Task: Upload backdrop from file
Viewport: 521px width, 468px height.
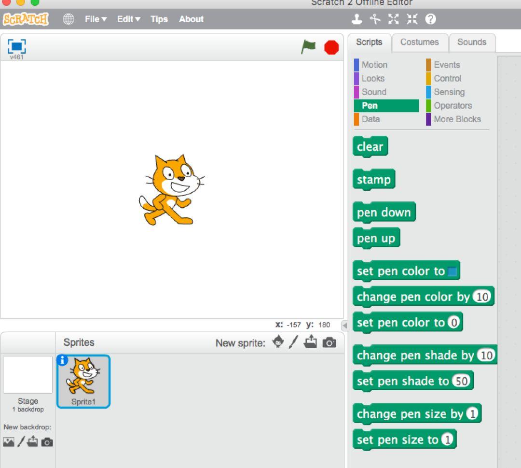Action: coord(33,441)
